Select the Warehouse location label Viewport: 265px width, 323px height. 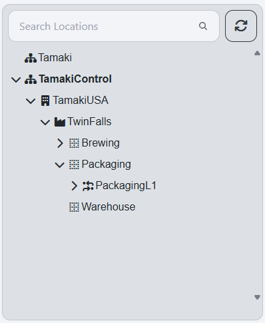coord(109,207)
